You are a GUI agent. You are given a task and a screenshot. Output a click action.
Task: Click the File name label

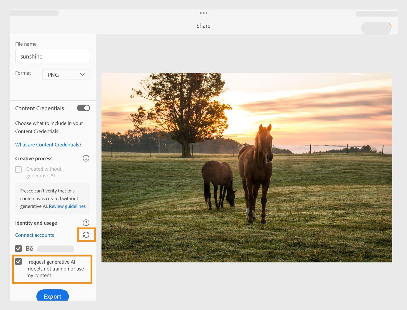[26, 44]
